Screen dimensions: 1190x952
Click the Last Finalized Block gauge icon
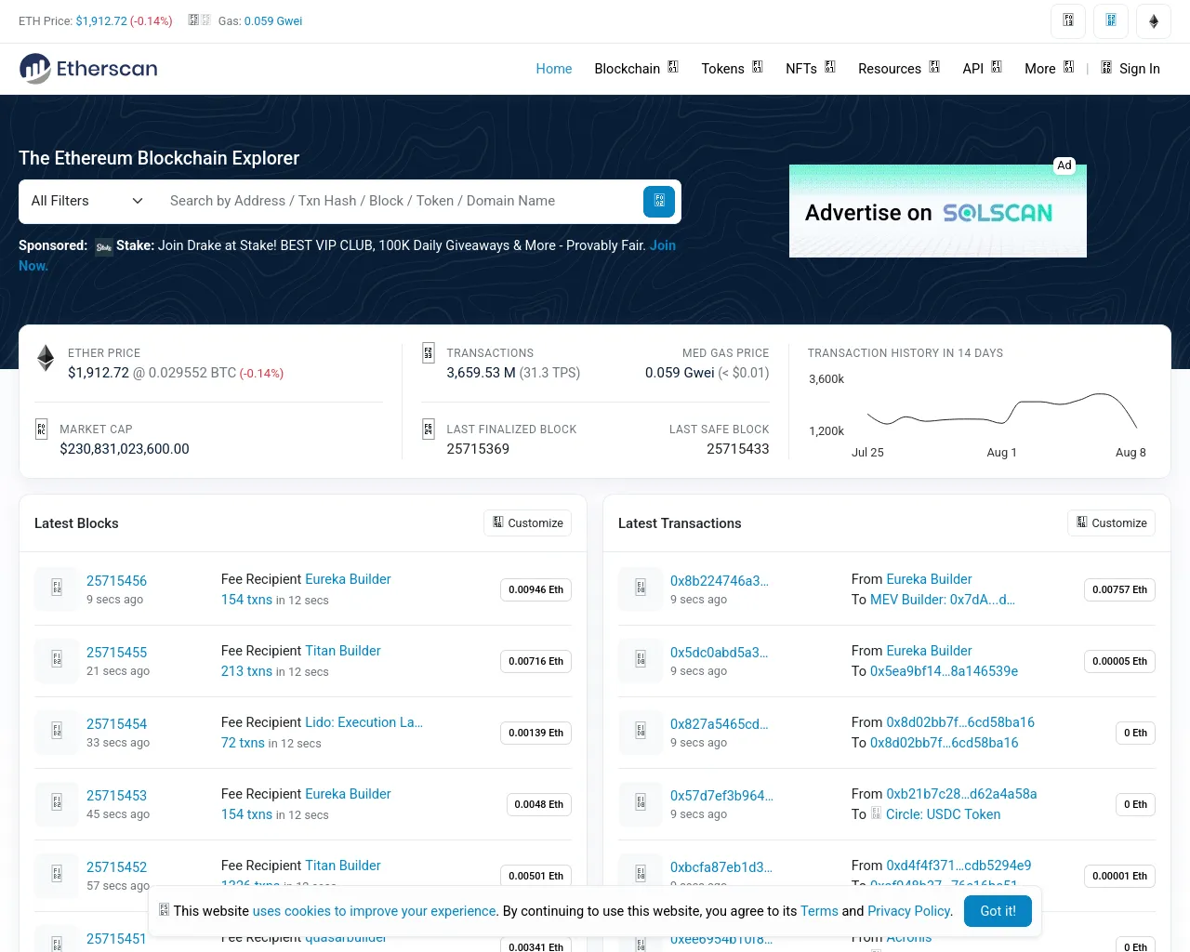428,429
